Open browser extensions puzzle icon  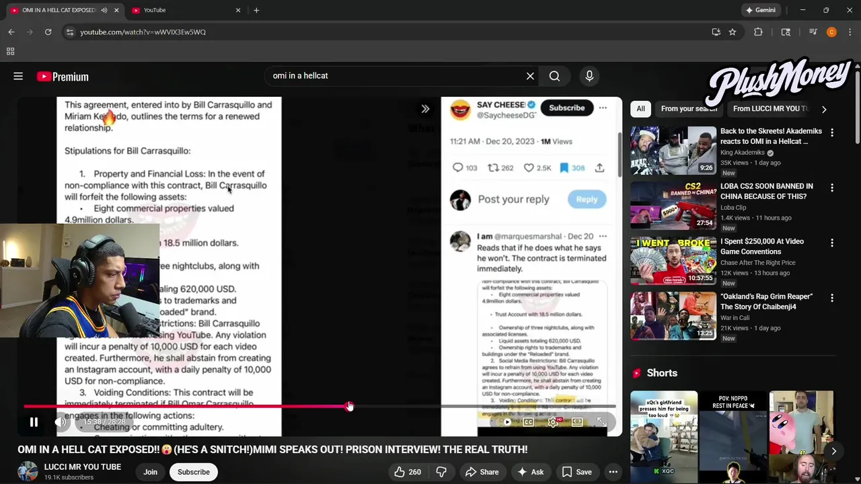coord(758,32)
